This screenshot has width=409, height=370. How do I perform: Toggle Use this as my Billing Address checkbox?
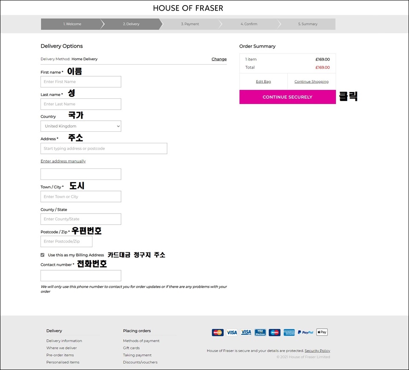click(43, 255)
